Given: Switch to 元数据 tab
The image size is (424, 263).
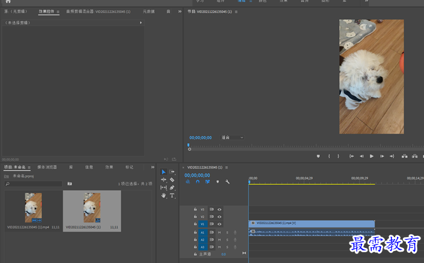Looking at the screenshot, I should click(x=149, y=11).
